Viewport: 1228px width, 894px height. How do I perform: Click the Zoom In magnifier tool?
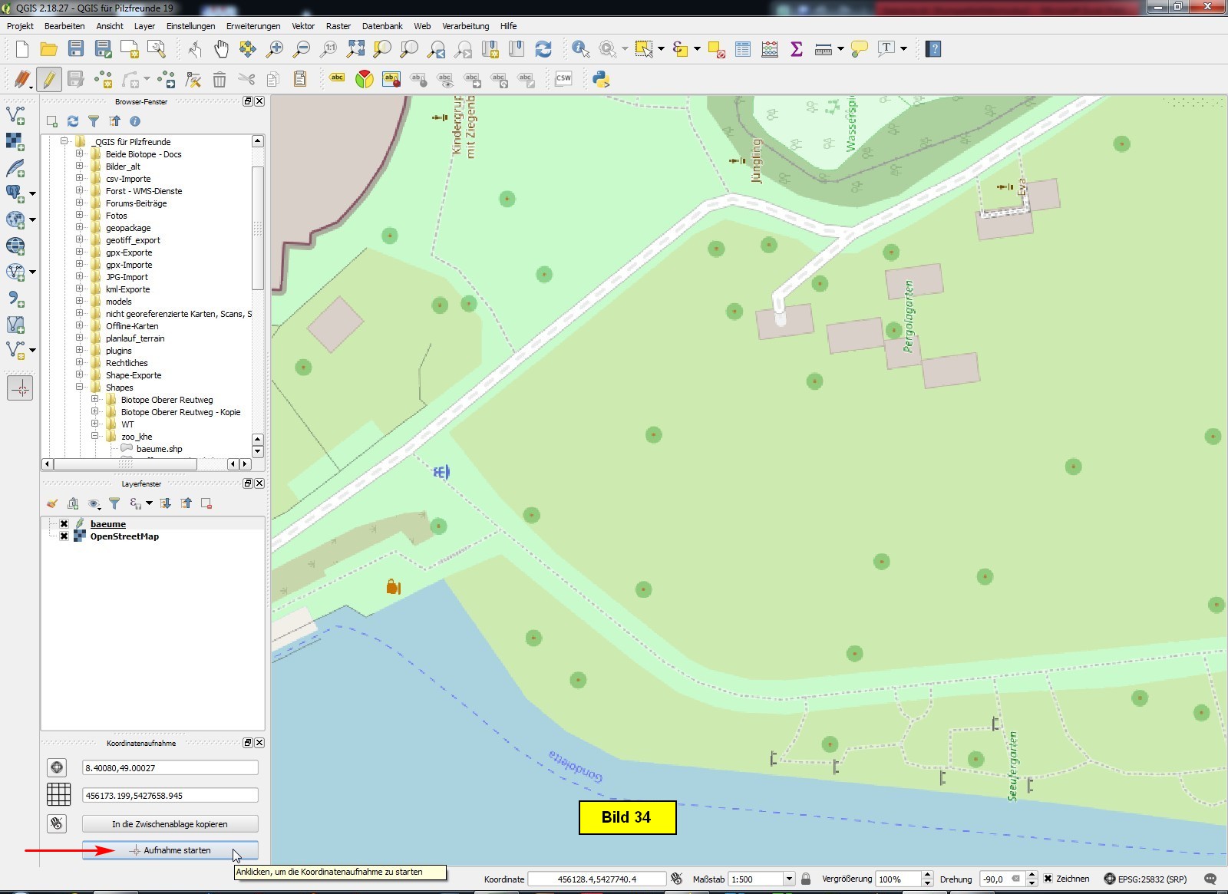[274, 49]
